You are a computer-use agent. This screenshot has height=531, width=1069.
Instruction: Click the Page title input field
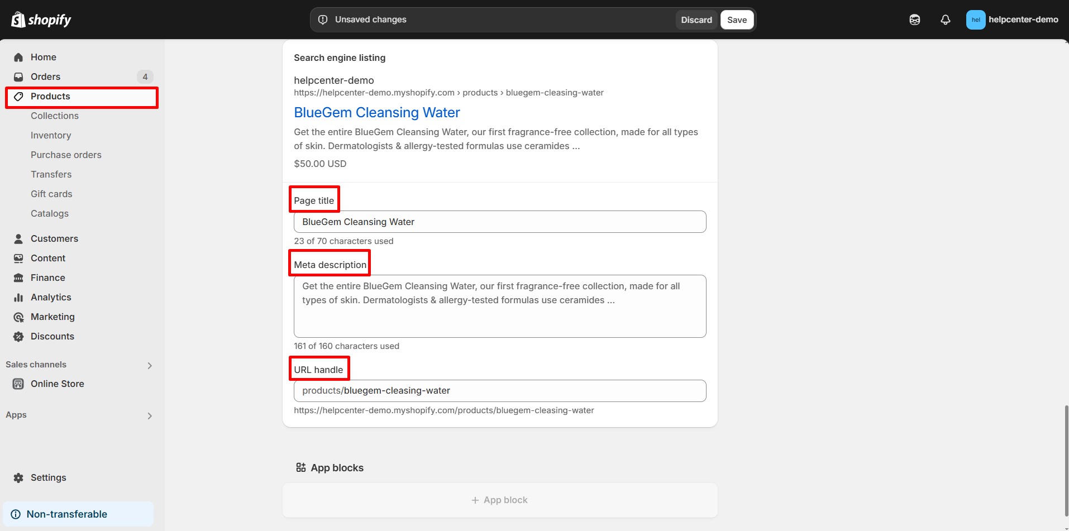click(x=500, y=222)
